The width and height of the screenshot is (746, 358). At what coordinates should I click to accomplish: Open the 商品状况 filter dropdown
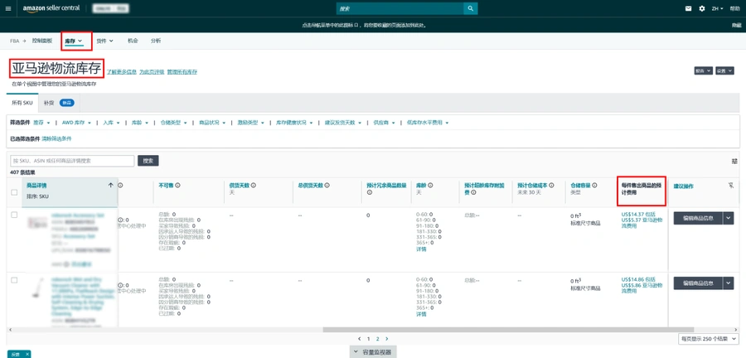tap(212, 123)
